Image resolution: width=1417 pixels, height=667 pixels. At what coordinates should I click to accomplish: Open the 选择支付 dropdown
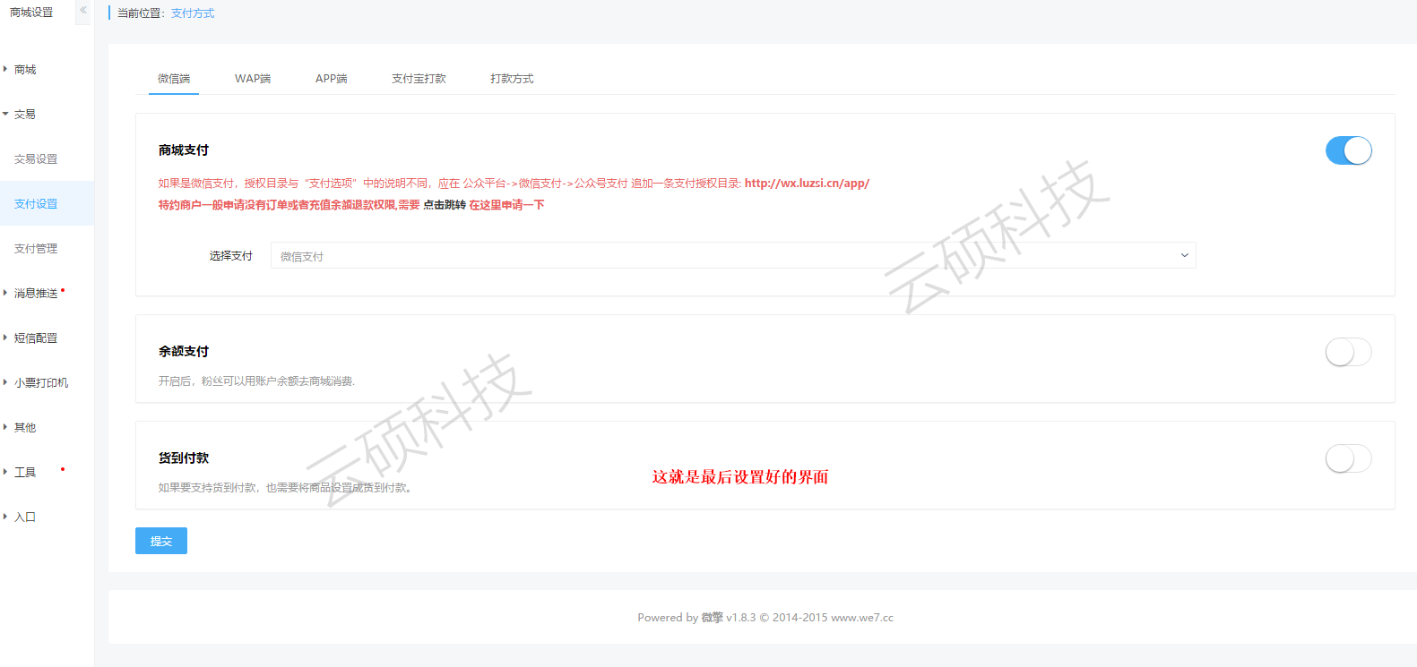732,256
